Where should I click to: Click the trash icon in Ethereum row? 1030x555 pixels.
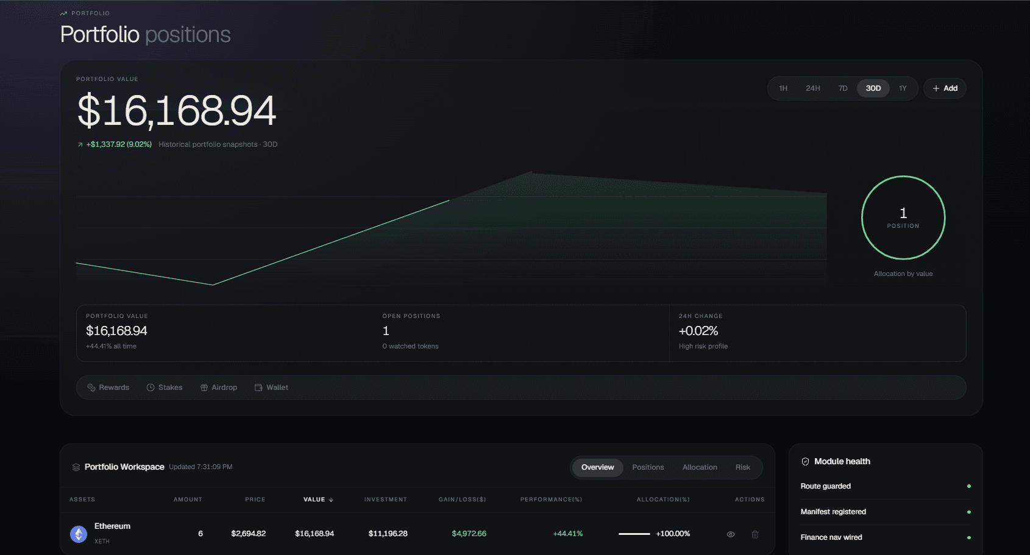tap(755, 534)
